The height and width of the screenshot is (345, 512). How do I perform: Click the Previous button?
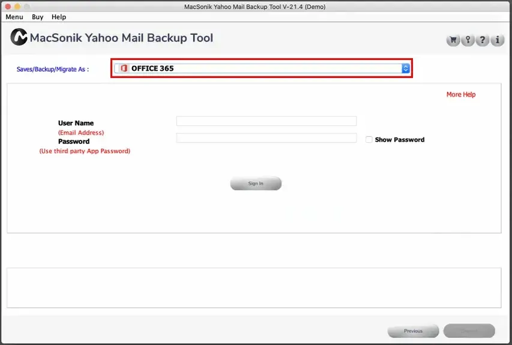coord(413,331)
